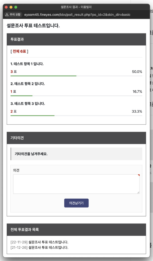
Task: Click the 16.7% progress bar for item 2
Action: coord(76,96)
